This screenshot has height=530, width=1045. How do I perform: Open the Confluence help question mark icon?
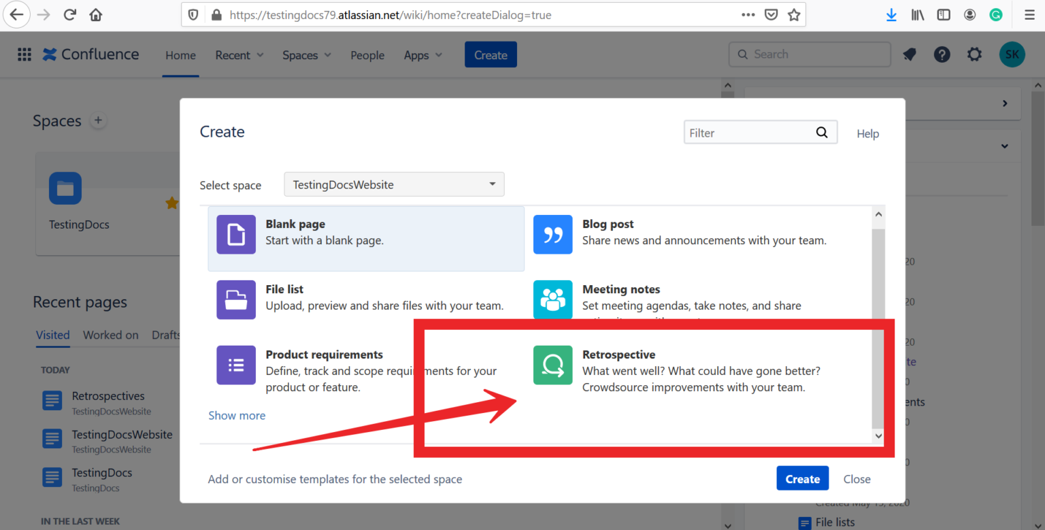coord(942,55)
